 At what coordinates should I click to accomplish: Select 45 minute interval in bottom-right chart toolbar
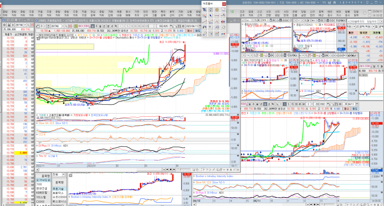coord(300,104)
